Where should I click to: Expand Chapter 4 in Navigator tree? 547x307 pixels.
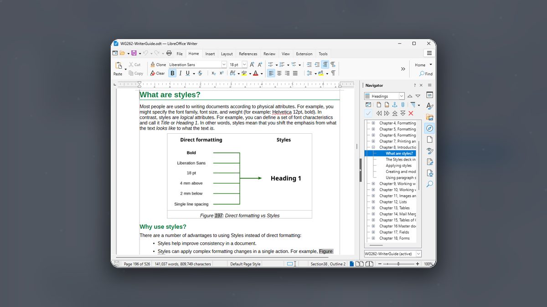click(x=373, y=123)
